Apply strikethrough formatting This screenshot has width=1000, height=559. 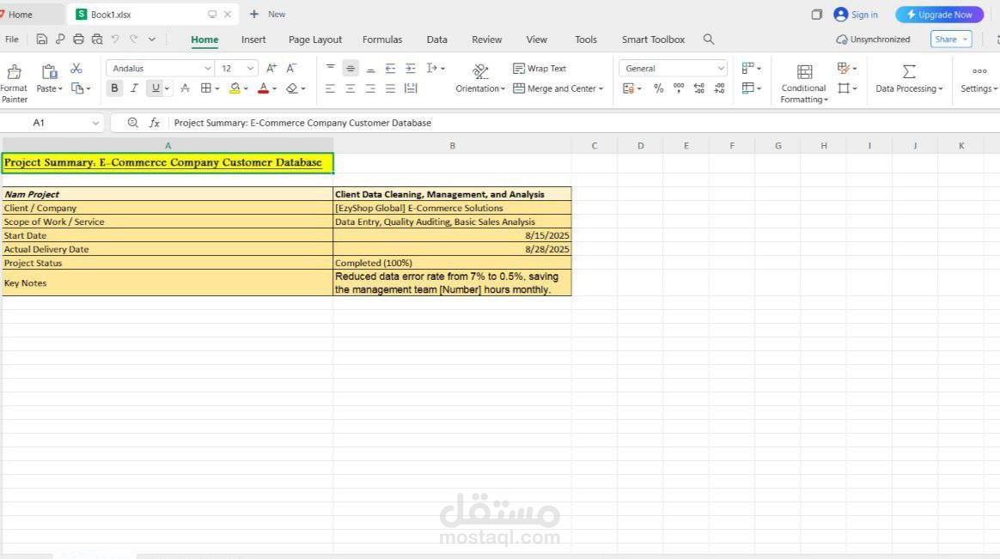[184, 88]
